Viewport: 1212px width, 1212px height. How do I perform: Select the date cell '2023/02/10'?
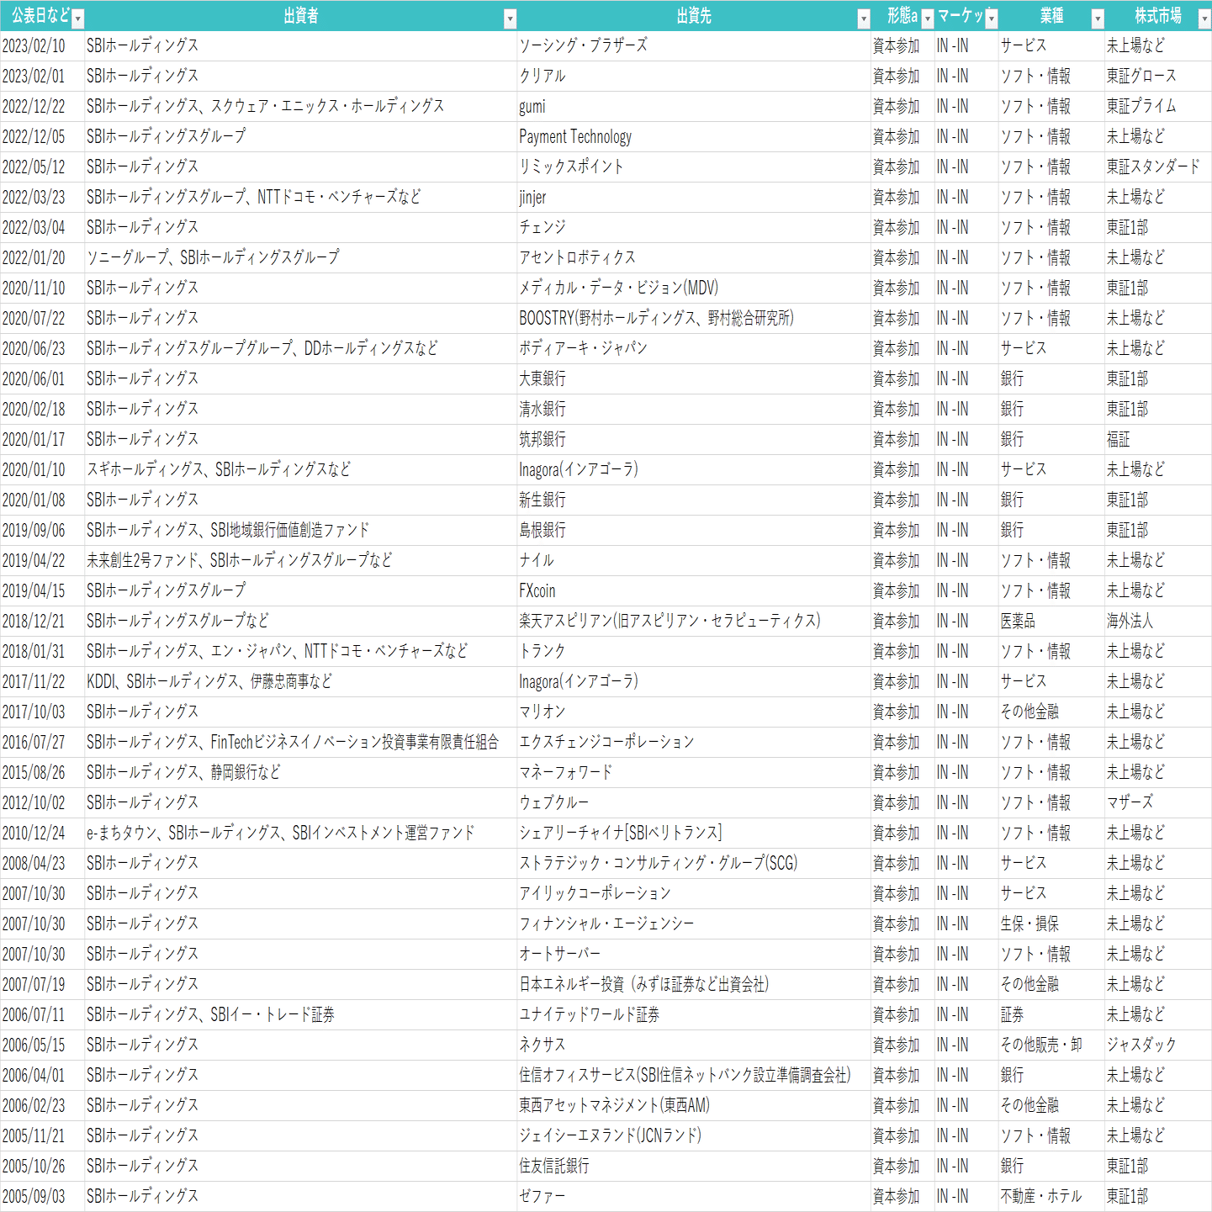click(42, 46)
